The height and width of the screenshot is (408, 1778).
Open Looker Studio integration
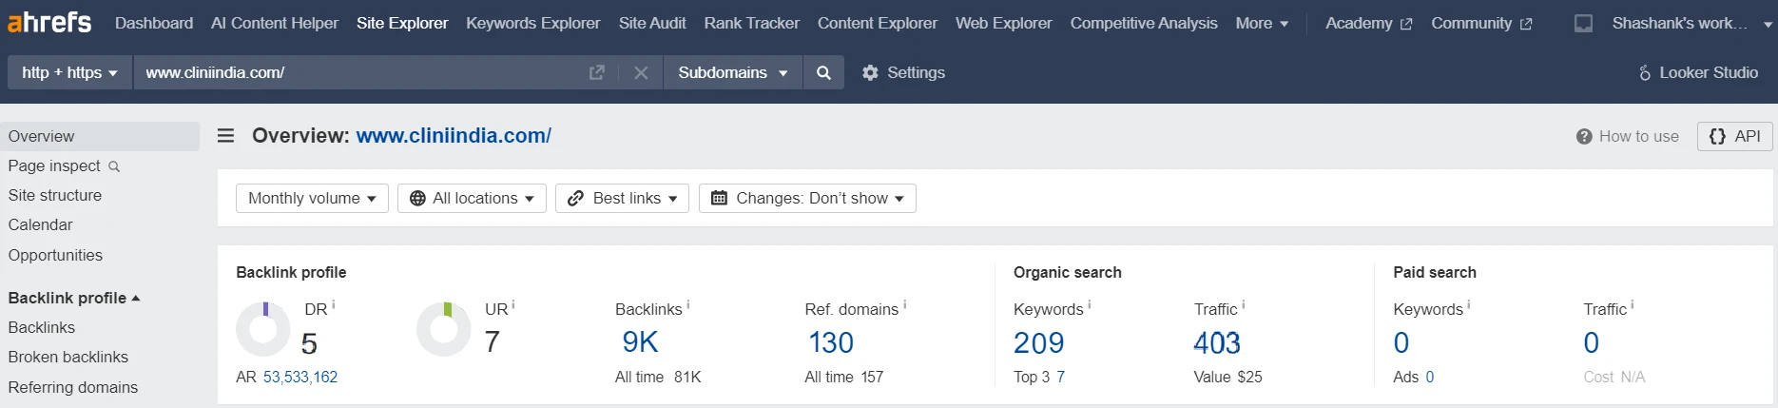(x=1697, y=72)
